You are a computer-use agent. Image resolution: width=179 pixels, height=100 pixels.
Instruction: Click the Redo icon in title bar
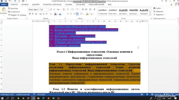(15, 1)
